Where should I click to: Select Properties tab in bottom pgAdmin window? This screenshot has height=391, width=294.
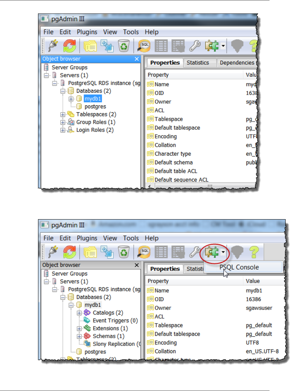click(x=165, y=269)
